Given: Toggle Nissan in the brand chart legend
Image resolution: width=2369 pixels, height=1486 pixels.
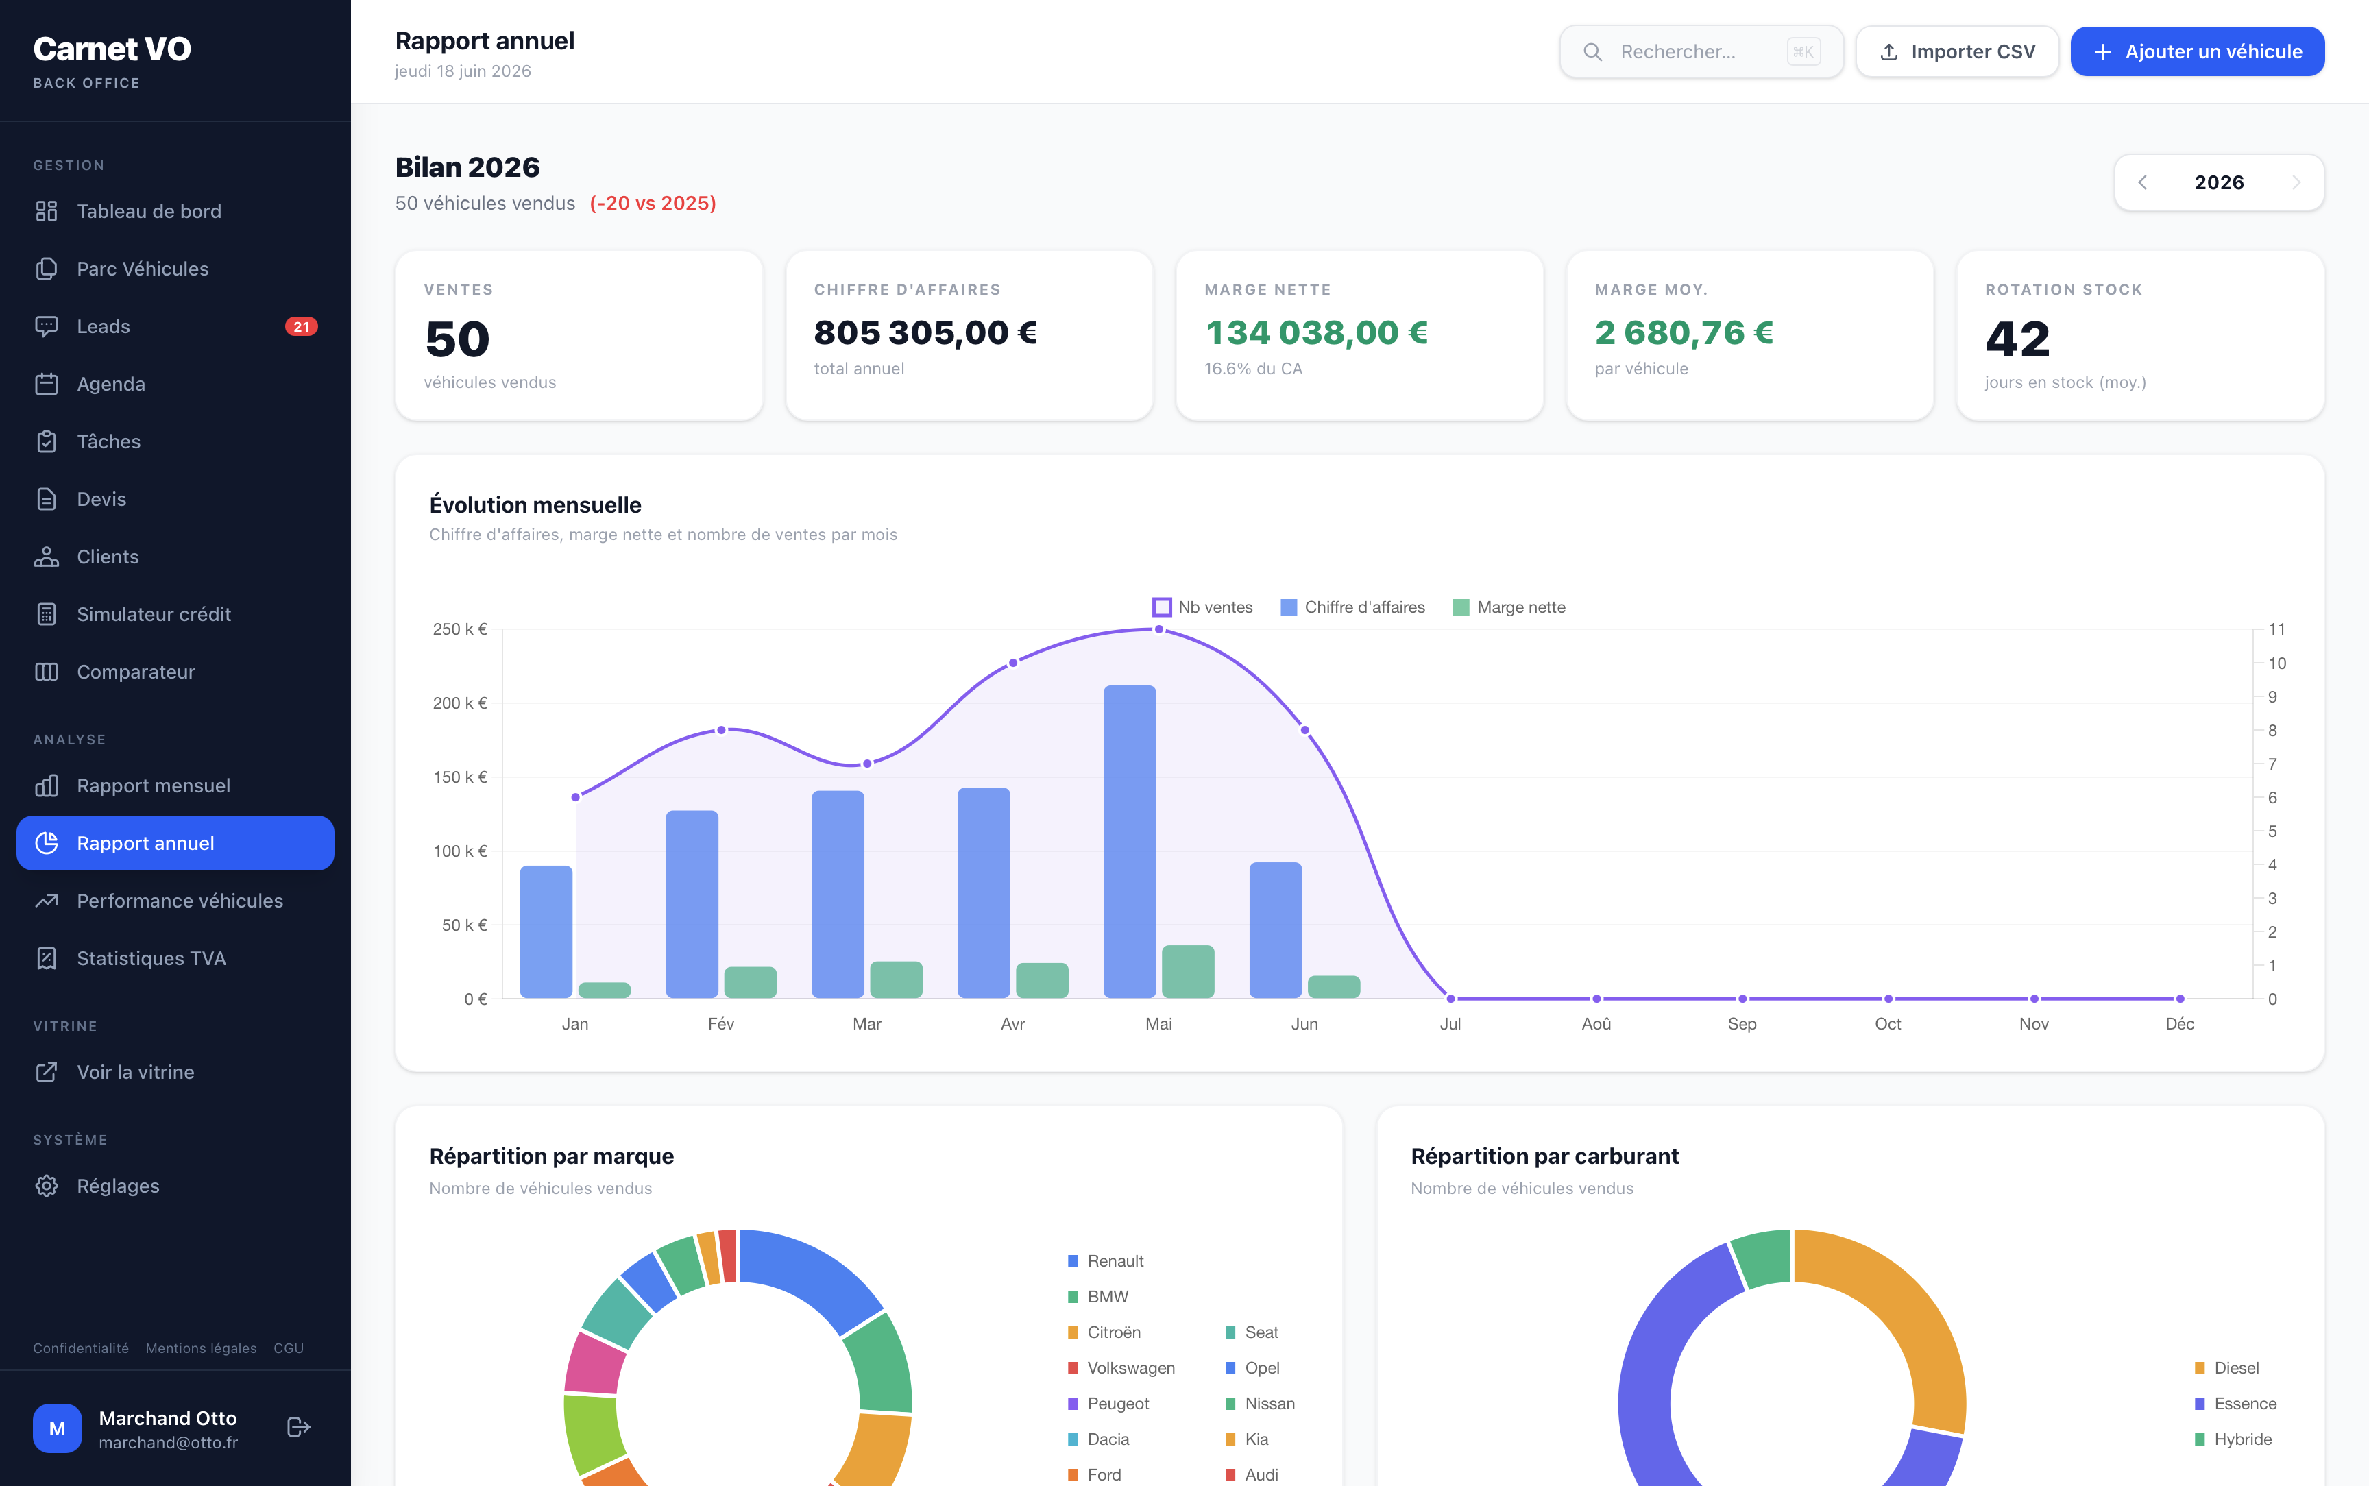Looking at the screenshot, I should (x=1260, y=1404).
